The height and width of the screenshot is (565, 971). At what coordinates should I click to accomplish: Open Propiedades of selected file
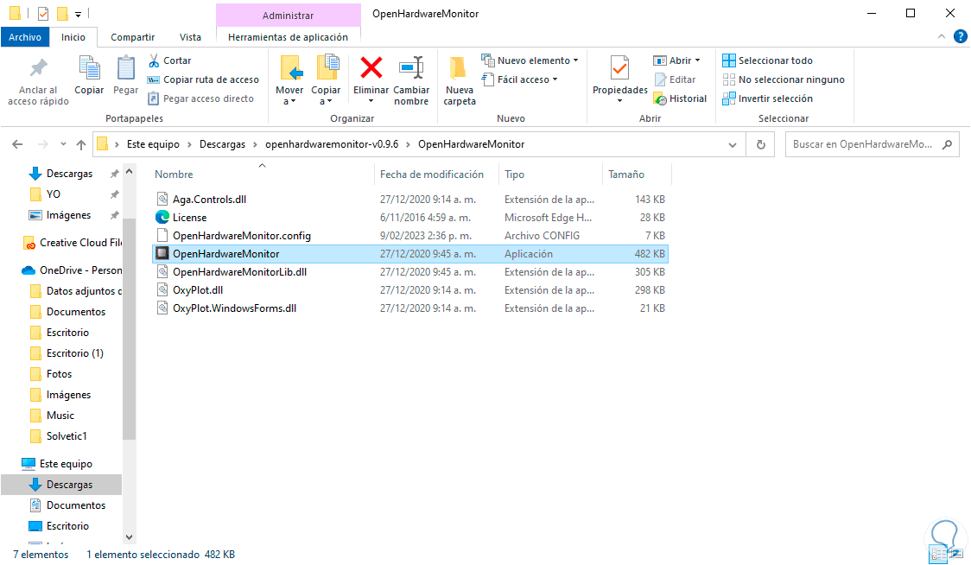click(x=620, y=79)
